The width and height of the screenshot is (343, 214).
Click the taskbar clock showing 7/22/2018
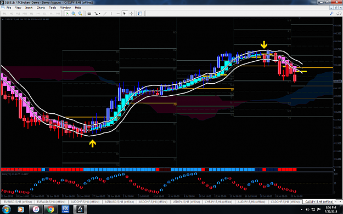coord(331,210)
